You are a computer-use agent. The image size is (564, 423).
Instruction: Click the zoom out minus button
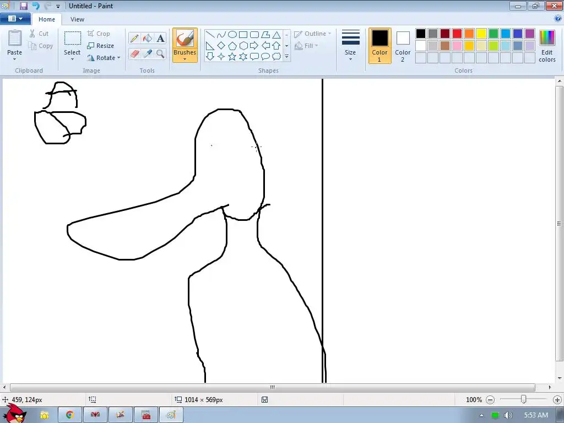click(x=490, y=400)
